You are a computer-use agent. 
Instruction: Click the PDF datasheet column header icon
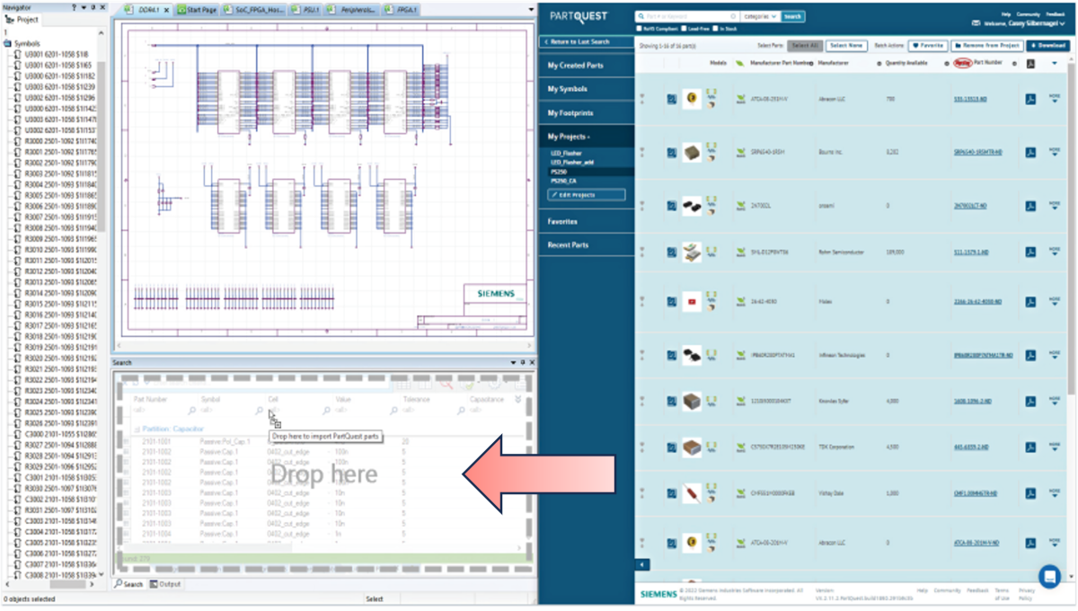coord(1030,64)
